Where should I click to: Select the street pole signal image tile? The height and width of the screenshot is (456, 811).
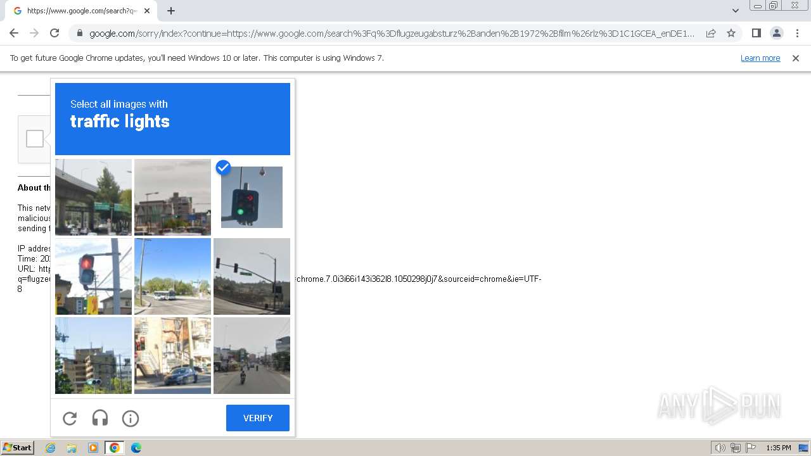click(x=252, y=276)
